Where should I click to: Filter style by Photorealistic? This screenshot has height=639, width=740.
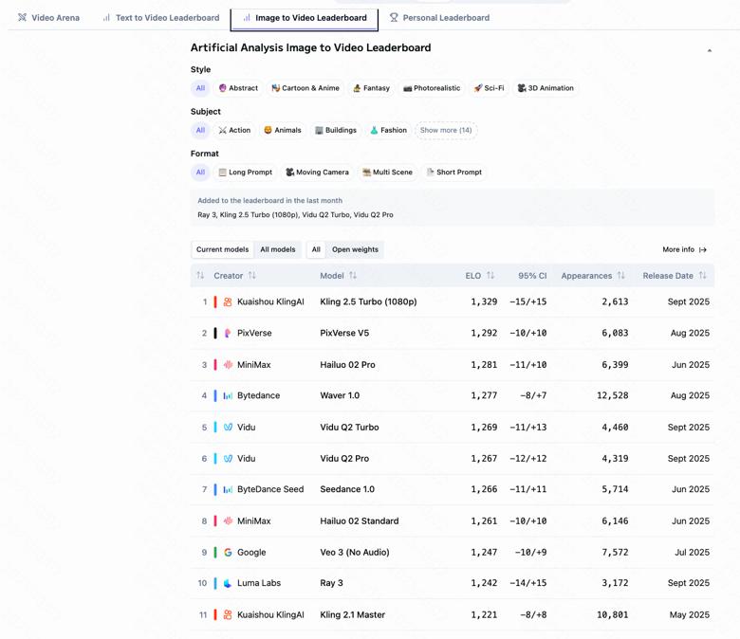(x=432, y=88)
